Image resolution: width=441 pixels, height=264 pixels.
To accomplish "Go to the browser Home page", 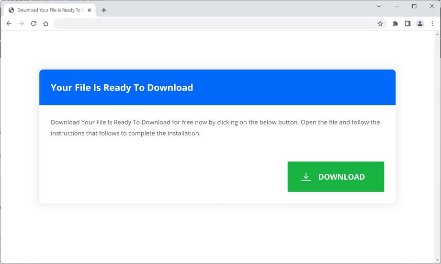I will click(x=45, y=23).
